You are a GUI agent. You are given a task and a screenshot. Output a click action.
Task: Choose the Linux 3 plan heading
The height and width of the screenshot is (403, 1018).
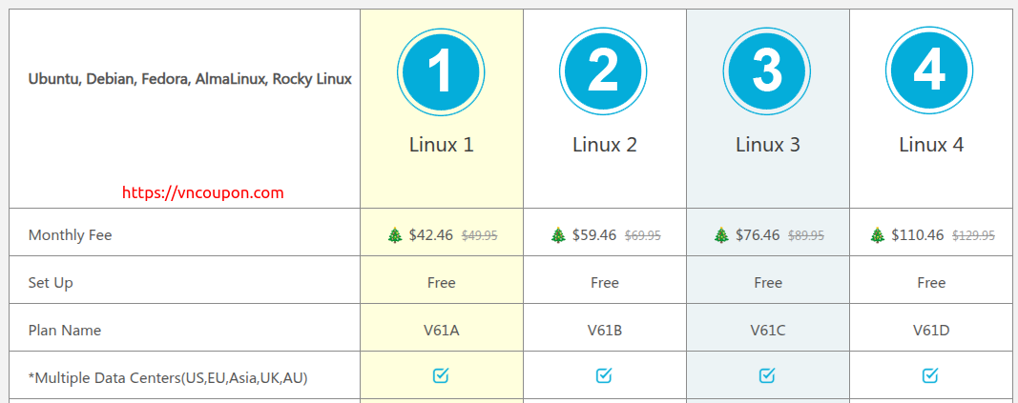pos(767,145)
